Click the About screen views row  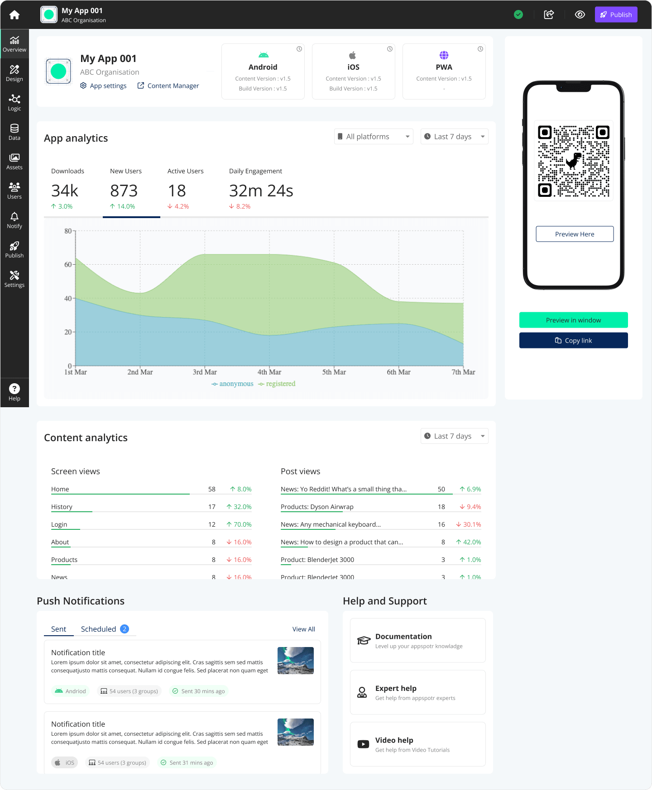pos(151,542)
